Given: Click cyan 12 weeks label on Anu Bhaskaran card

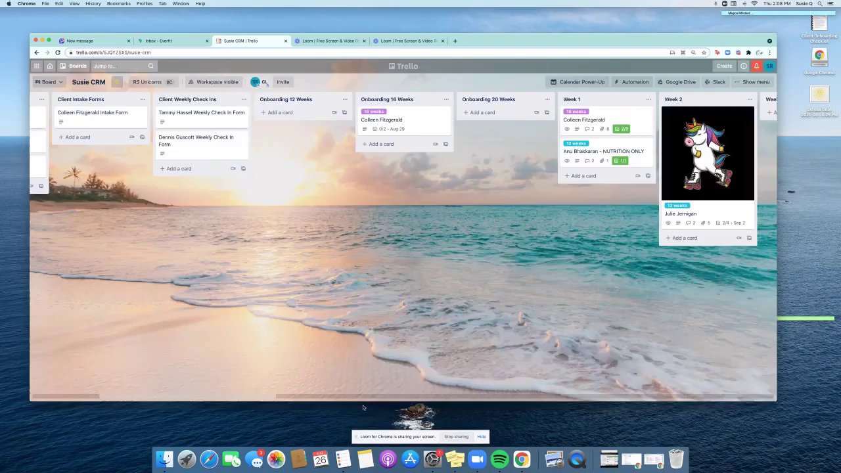Looking at the screenshot, I should (576, 143).
